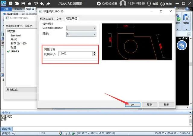Click the save disk icon
The width and height of the screenshot is (193, 136).
click(23, 4)
